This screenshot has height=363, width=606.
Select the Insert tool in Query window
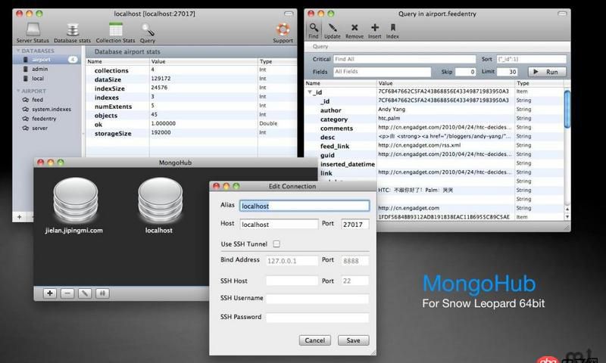pos(374,30)
